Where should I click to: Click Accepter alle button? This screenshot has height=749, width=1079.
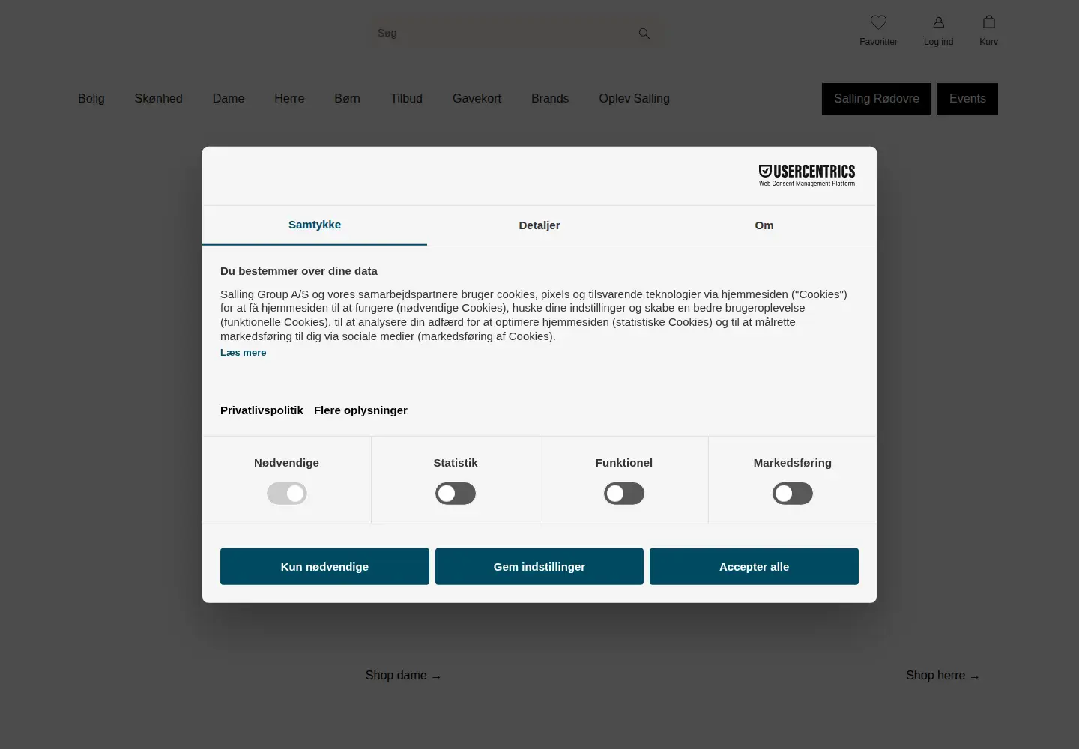coord(754,566)
